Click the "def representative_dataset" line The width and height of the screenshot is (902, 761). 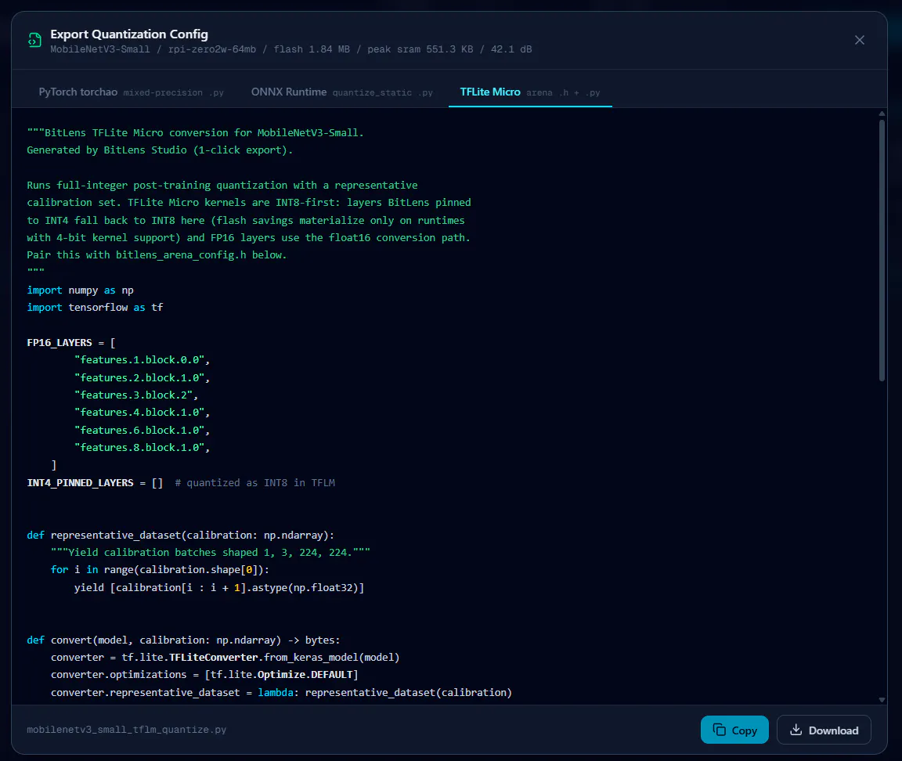coord(181,535)
